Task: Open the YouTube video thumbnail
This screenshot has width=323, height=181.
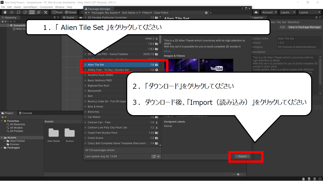Action: pyautogui.click(x=217, y=65)
